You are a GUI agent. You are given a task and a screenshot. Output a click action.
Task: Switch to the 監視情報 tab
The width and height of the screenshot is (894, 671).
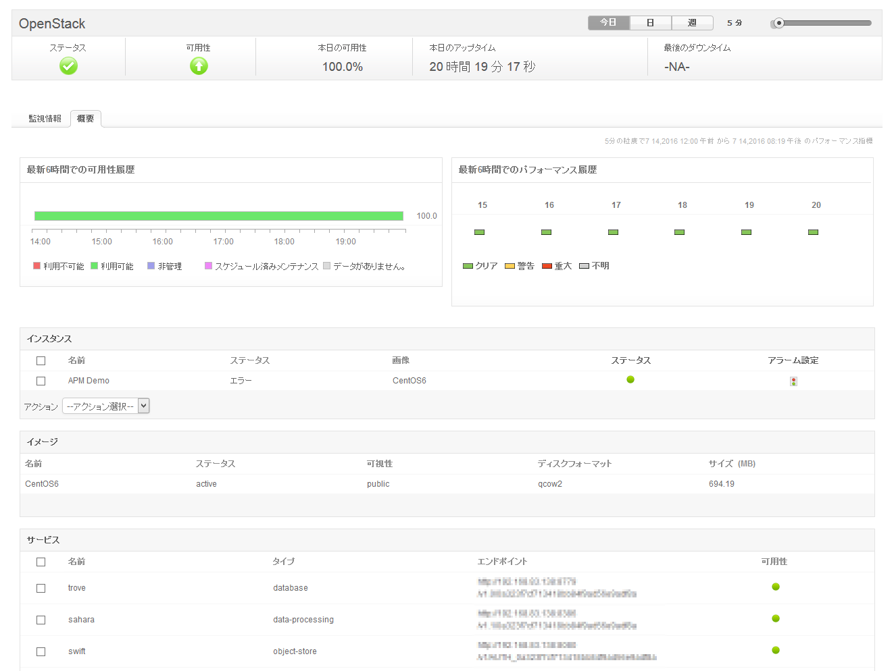[x=45, y=119]
